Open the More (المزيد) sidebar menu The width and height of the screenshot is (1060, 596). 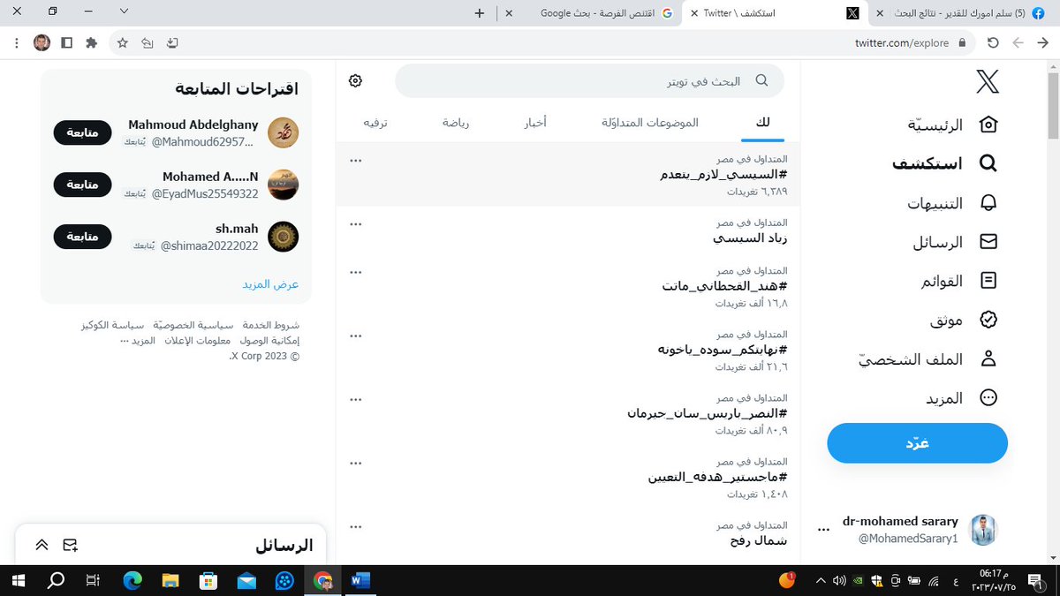961,397
